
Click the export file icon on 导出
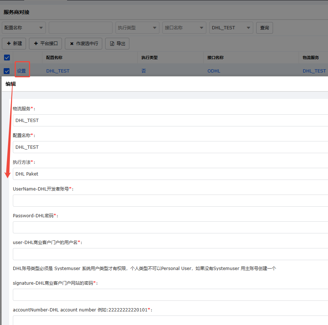coord(112,44)
